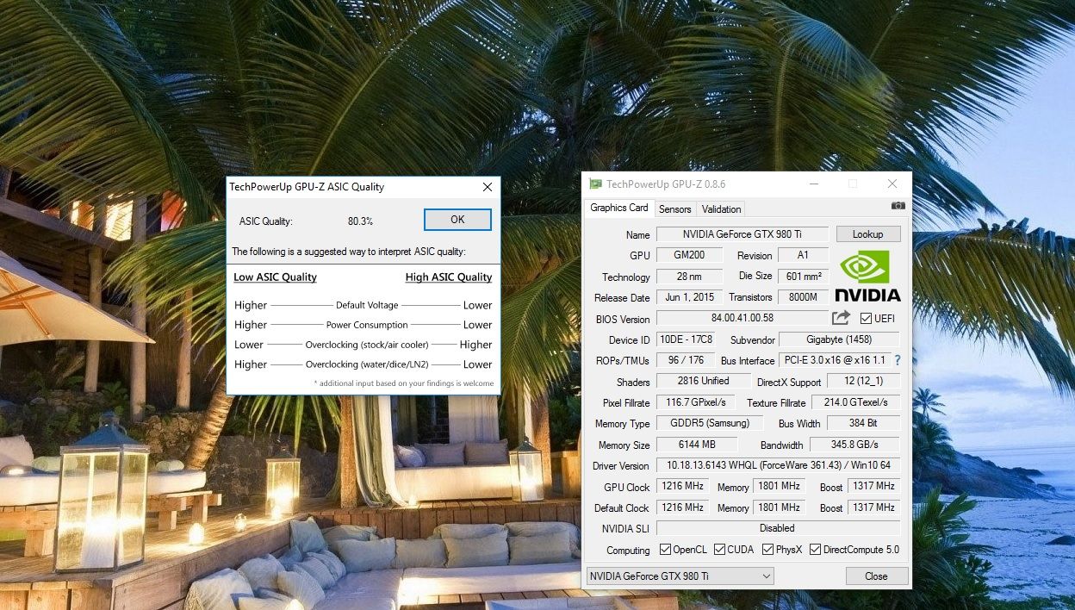Click the GPU field showing GM200

click(x=689, y=255)
